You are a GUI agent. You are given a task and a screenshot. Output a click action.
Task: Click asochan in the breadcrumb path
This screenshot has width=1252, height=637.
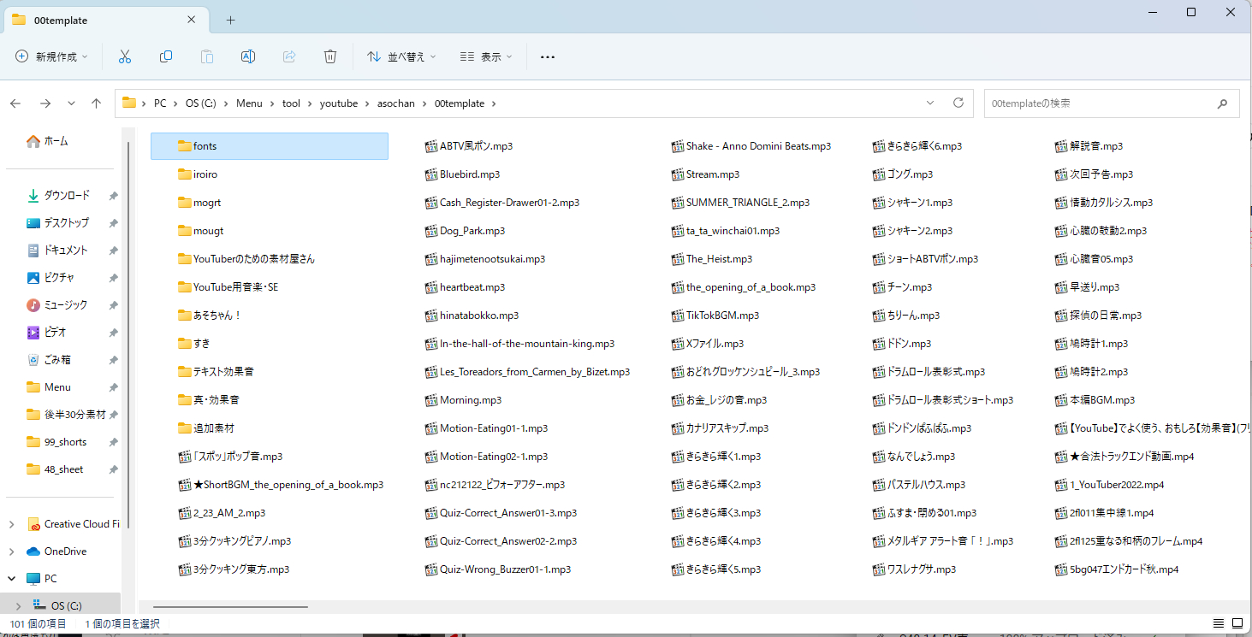(396, 103)
